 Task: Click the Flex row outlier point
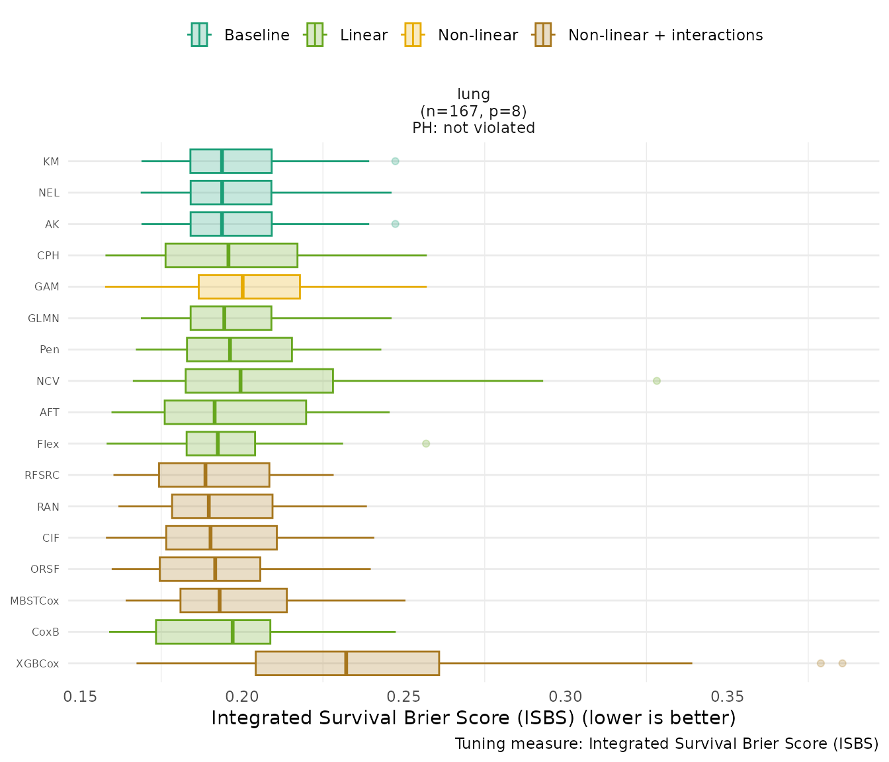(x=426, y=444)
